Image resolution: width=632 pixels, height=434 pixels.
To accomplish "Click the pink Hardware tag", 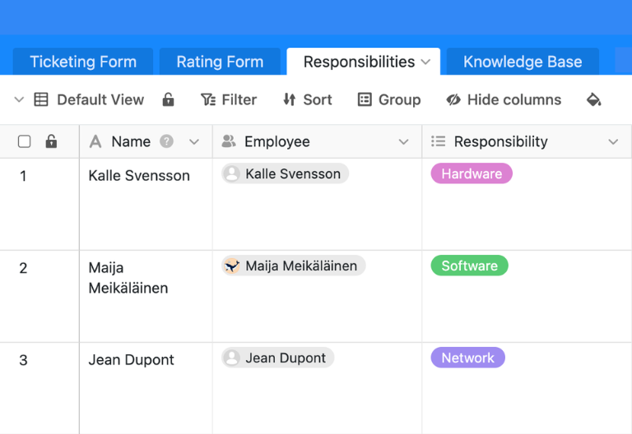I will (x=472, y=173).
